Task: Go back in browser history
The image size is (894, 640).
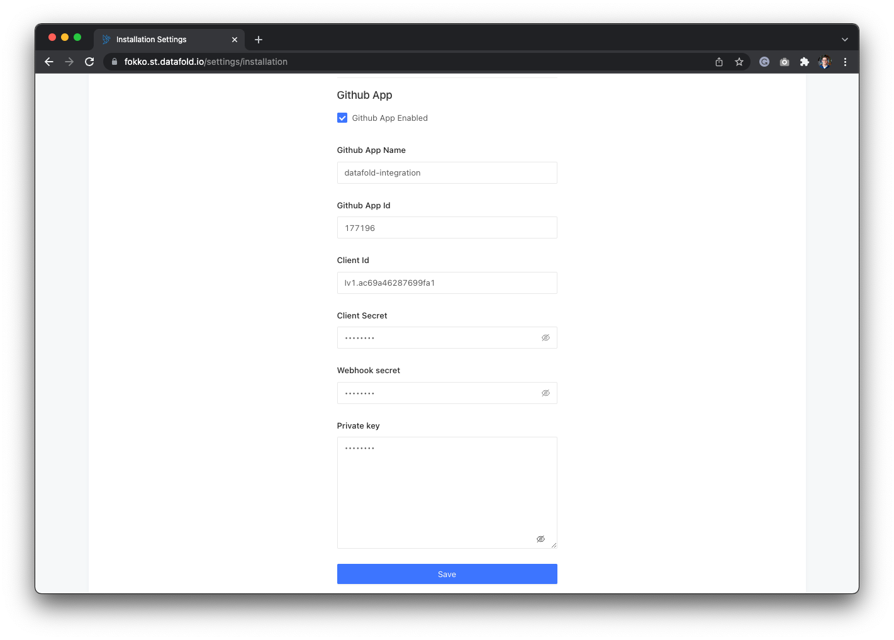Action: pos(49,62)
